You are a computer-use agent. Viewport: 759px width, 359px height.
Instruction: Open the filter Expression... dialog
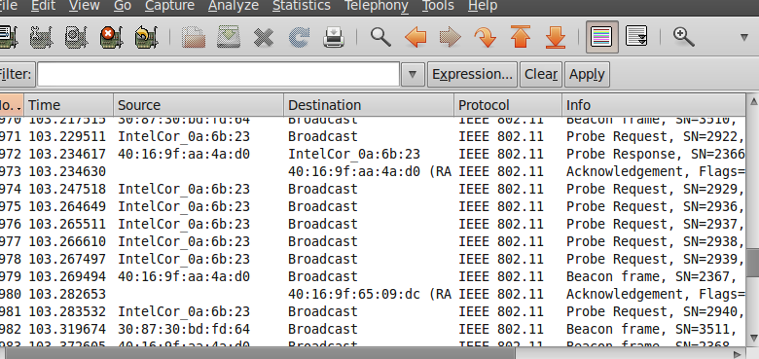[x=472, y=75]
